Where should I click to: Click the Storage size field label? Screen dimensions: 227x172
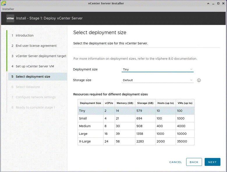(x=82, y=80)
